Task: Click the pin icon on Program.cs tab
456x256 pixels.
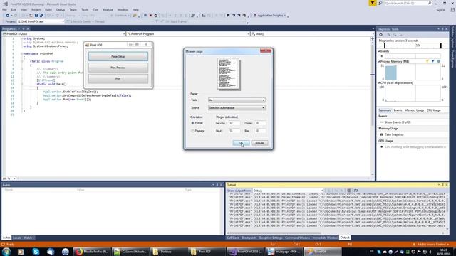Action: coord(19,29)
